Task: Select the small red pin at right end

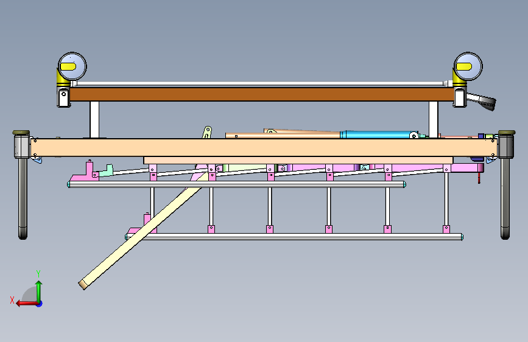Action: (x=479, y=178)
